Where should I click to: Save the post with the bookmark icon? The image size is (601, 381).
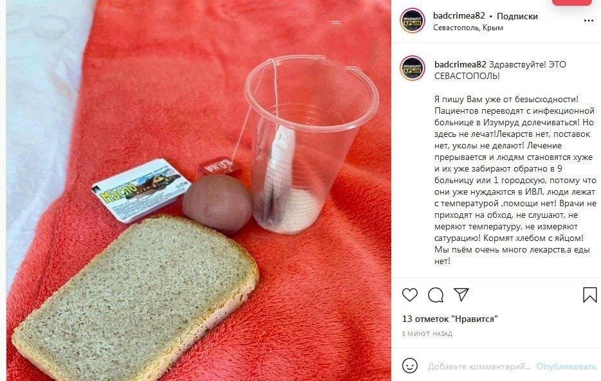tap(590, 295)
